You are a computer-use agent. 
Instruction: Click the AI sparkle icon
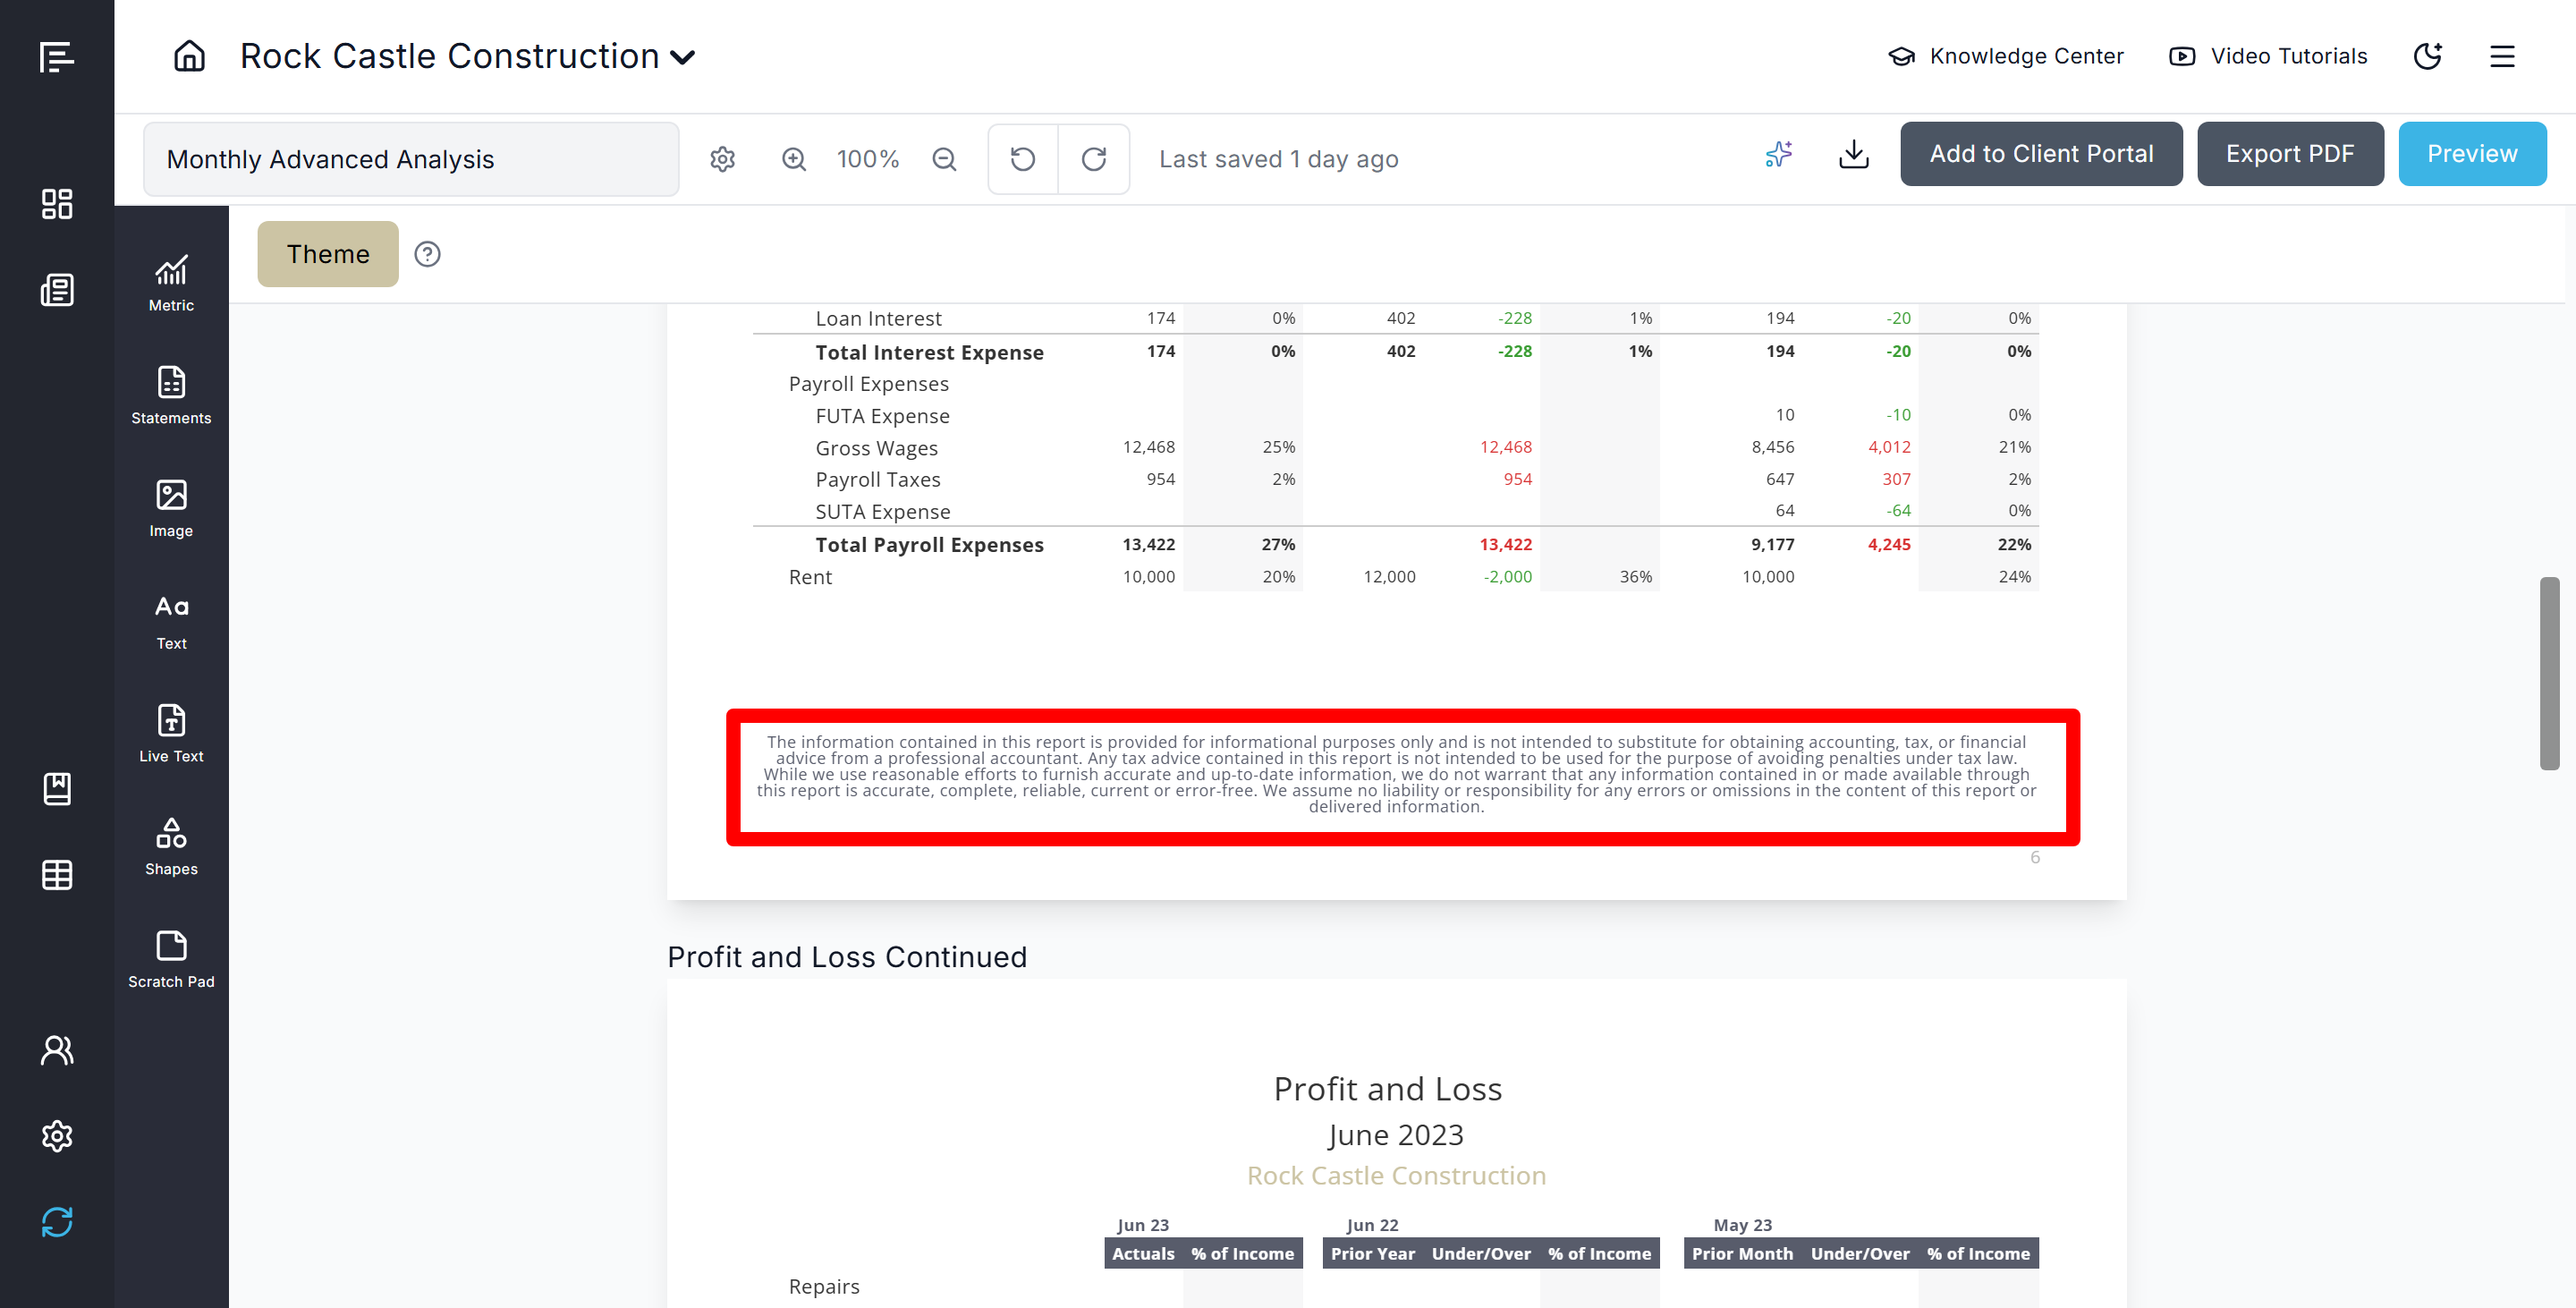[x=1778, y=155]
